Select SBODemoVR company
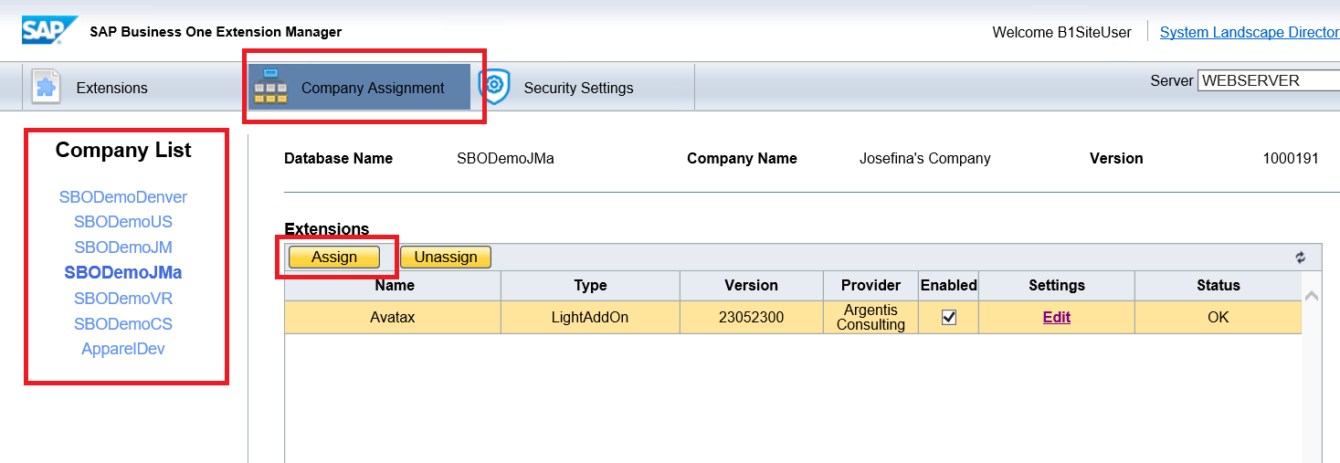 [x=123, y=298]
